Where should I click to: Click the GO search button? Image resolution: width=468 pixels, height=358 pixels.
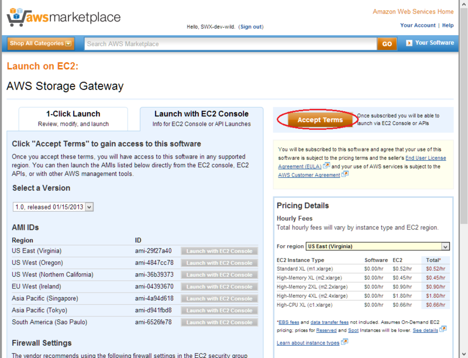387,44
